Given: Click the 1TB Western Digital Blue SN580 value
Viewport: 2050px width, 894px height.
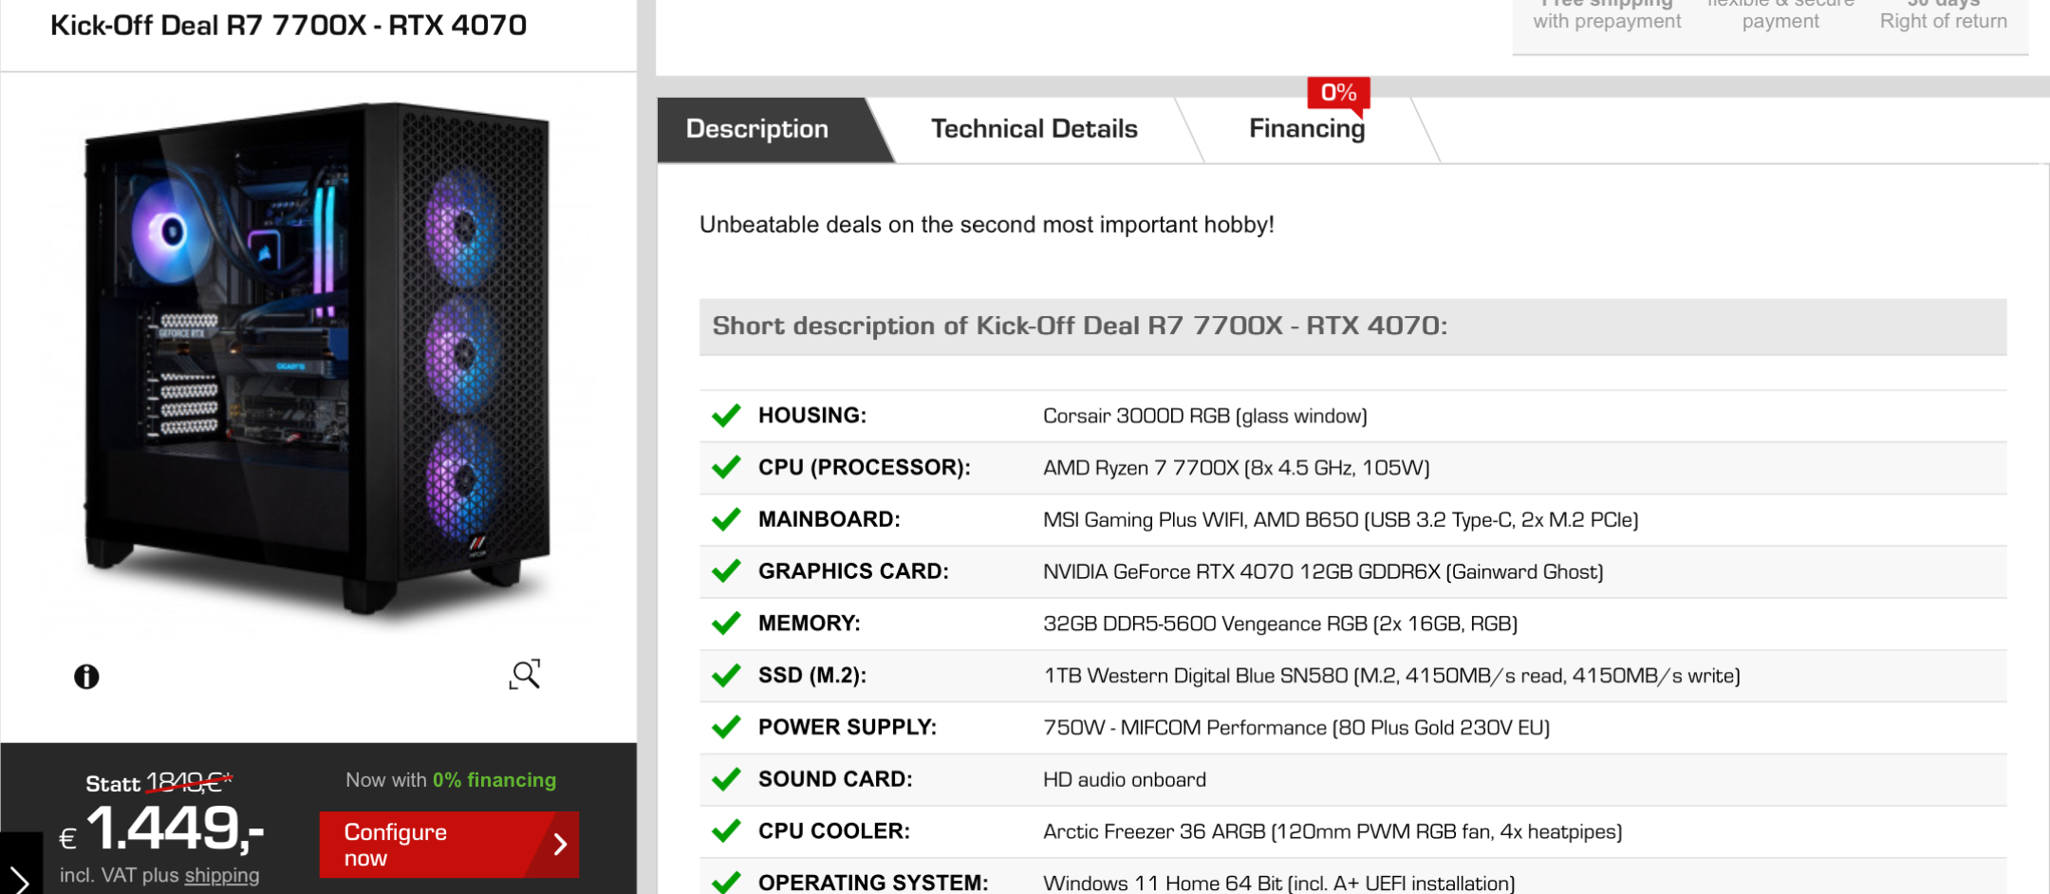Looking at the screenshot, I should (1391, 676).
